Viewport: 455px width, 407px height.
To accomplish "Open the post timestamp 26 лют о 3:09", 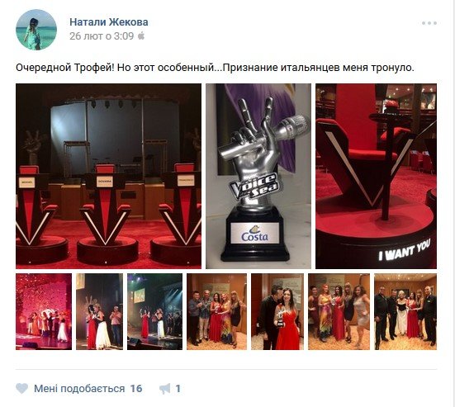I will pyautogui.click(x=102, y=36).
